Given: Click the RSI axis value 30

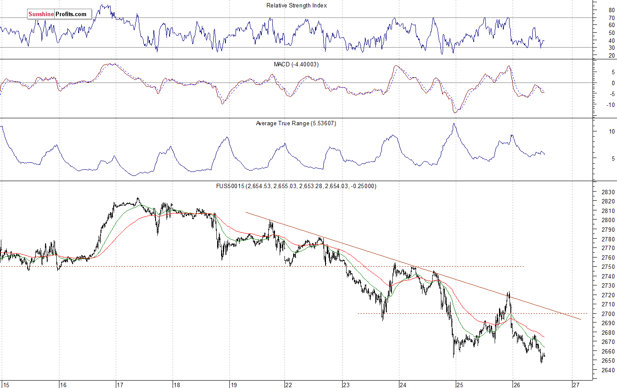Looking at the screenshot, I should [x=612, y=48].
